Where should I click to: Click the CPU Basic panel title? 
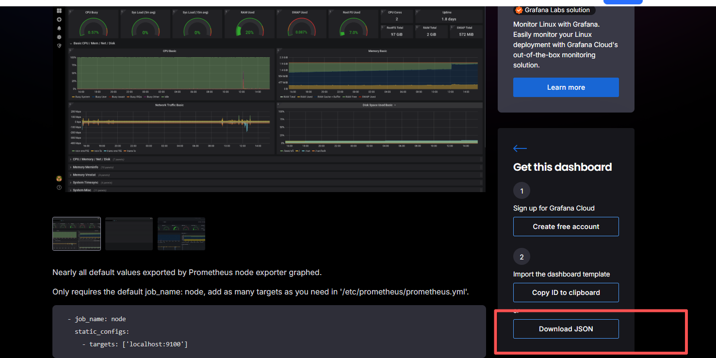point(169,51)
